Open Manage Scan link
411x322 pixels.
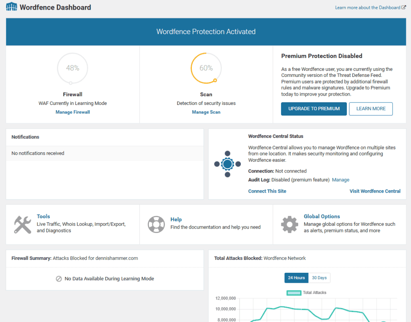206,112
